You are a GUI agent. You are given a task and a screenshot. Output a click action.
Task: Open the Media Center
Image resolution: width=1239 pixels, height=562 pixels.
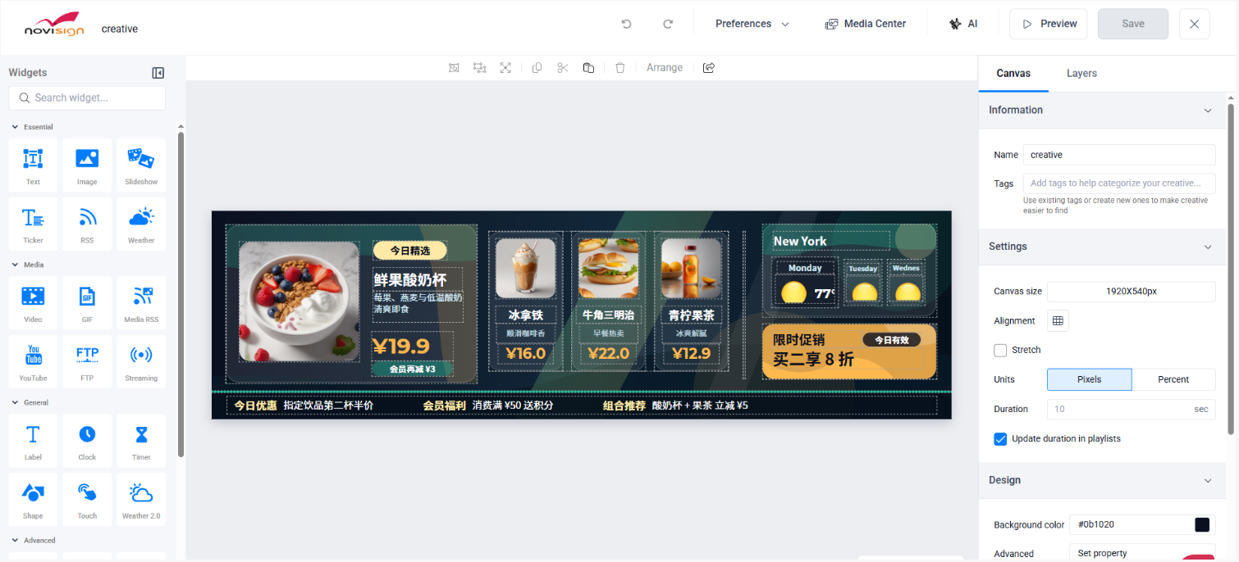click(866, 24)
